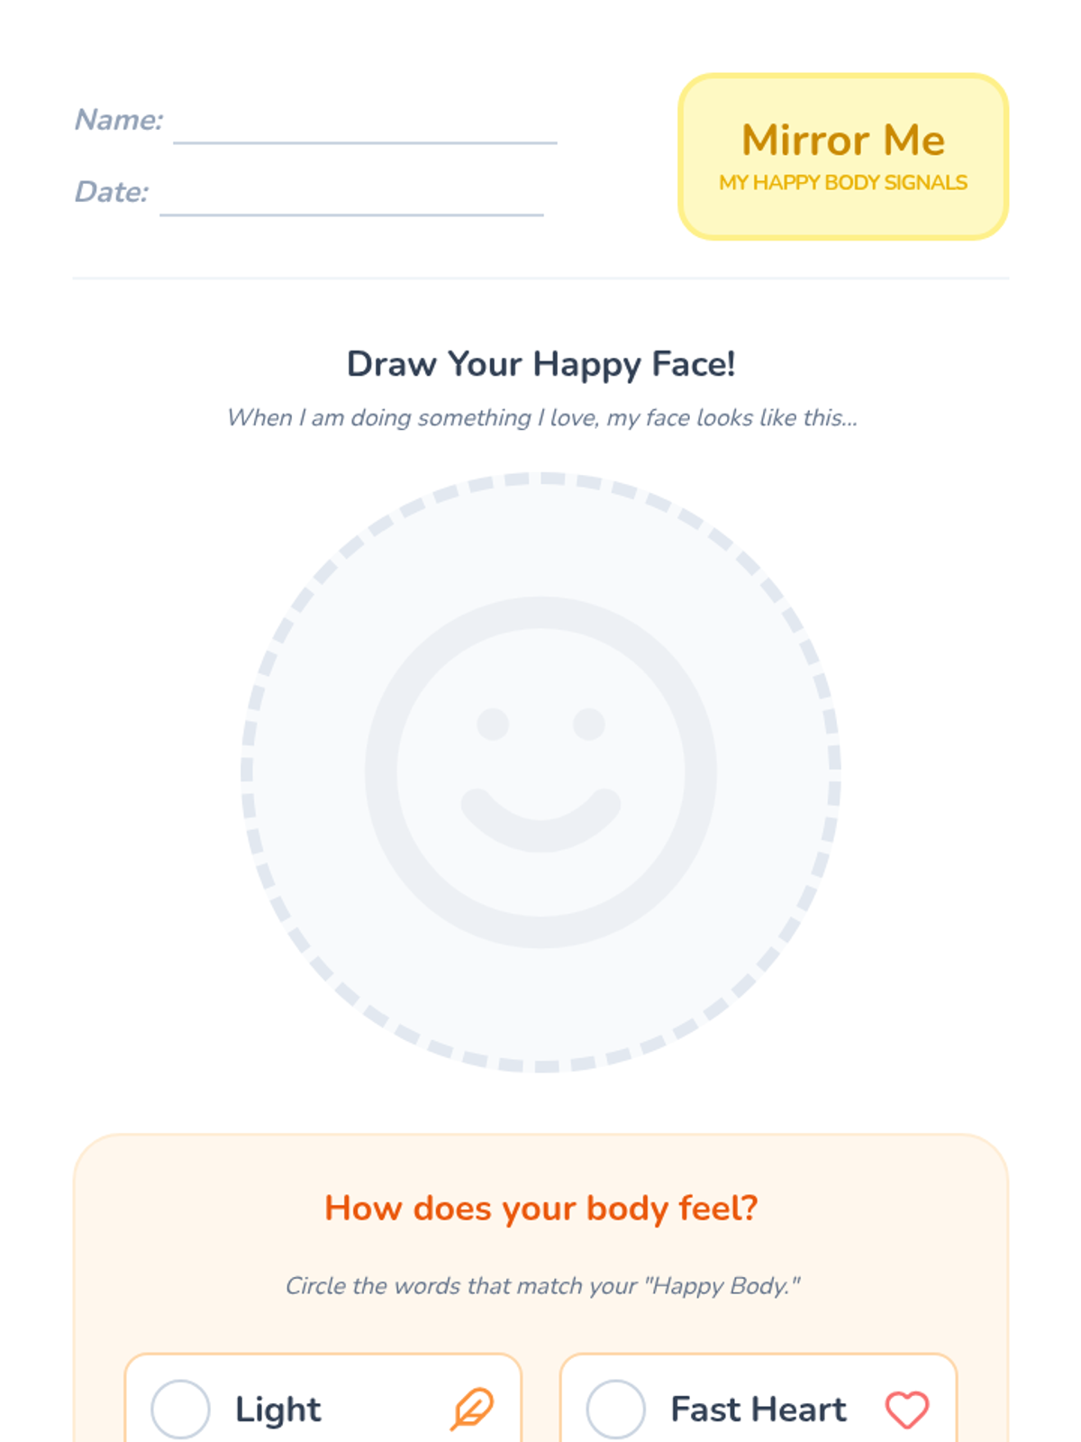Viewport: 1081px width, 1442px height.
Task: Click the Mirror Me title text
Action: pyautogui.click(x=843, y=141)
